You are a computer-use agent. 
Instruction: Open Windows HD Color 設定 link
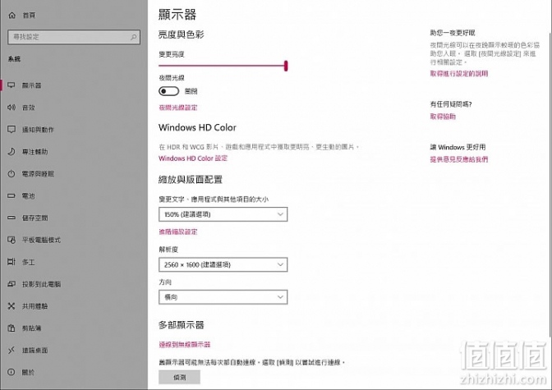[193, 158]
